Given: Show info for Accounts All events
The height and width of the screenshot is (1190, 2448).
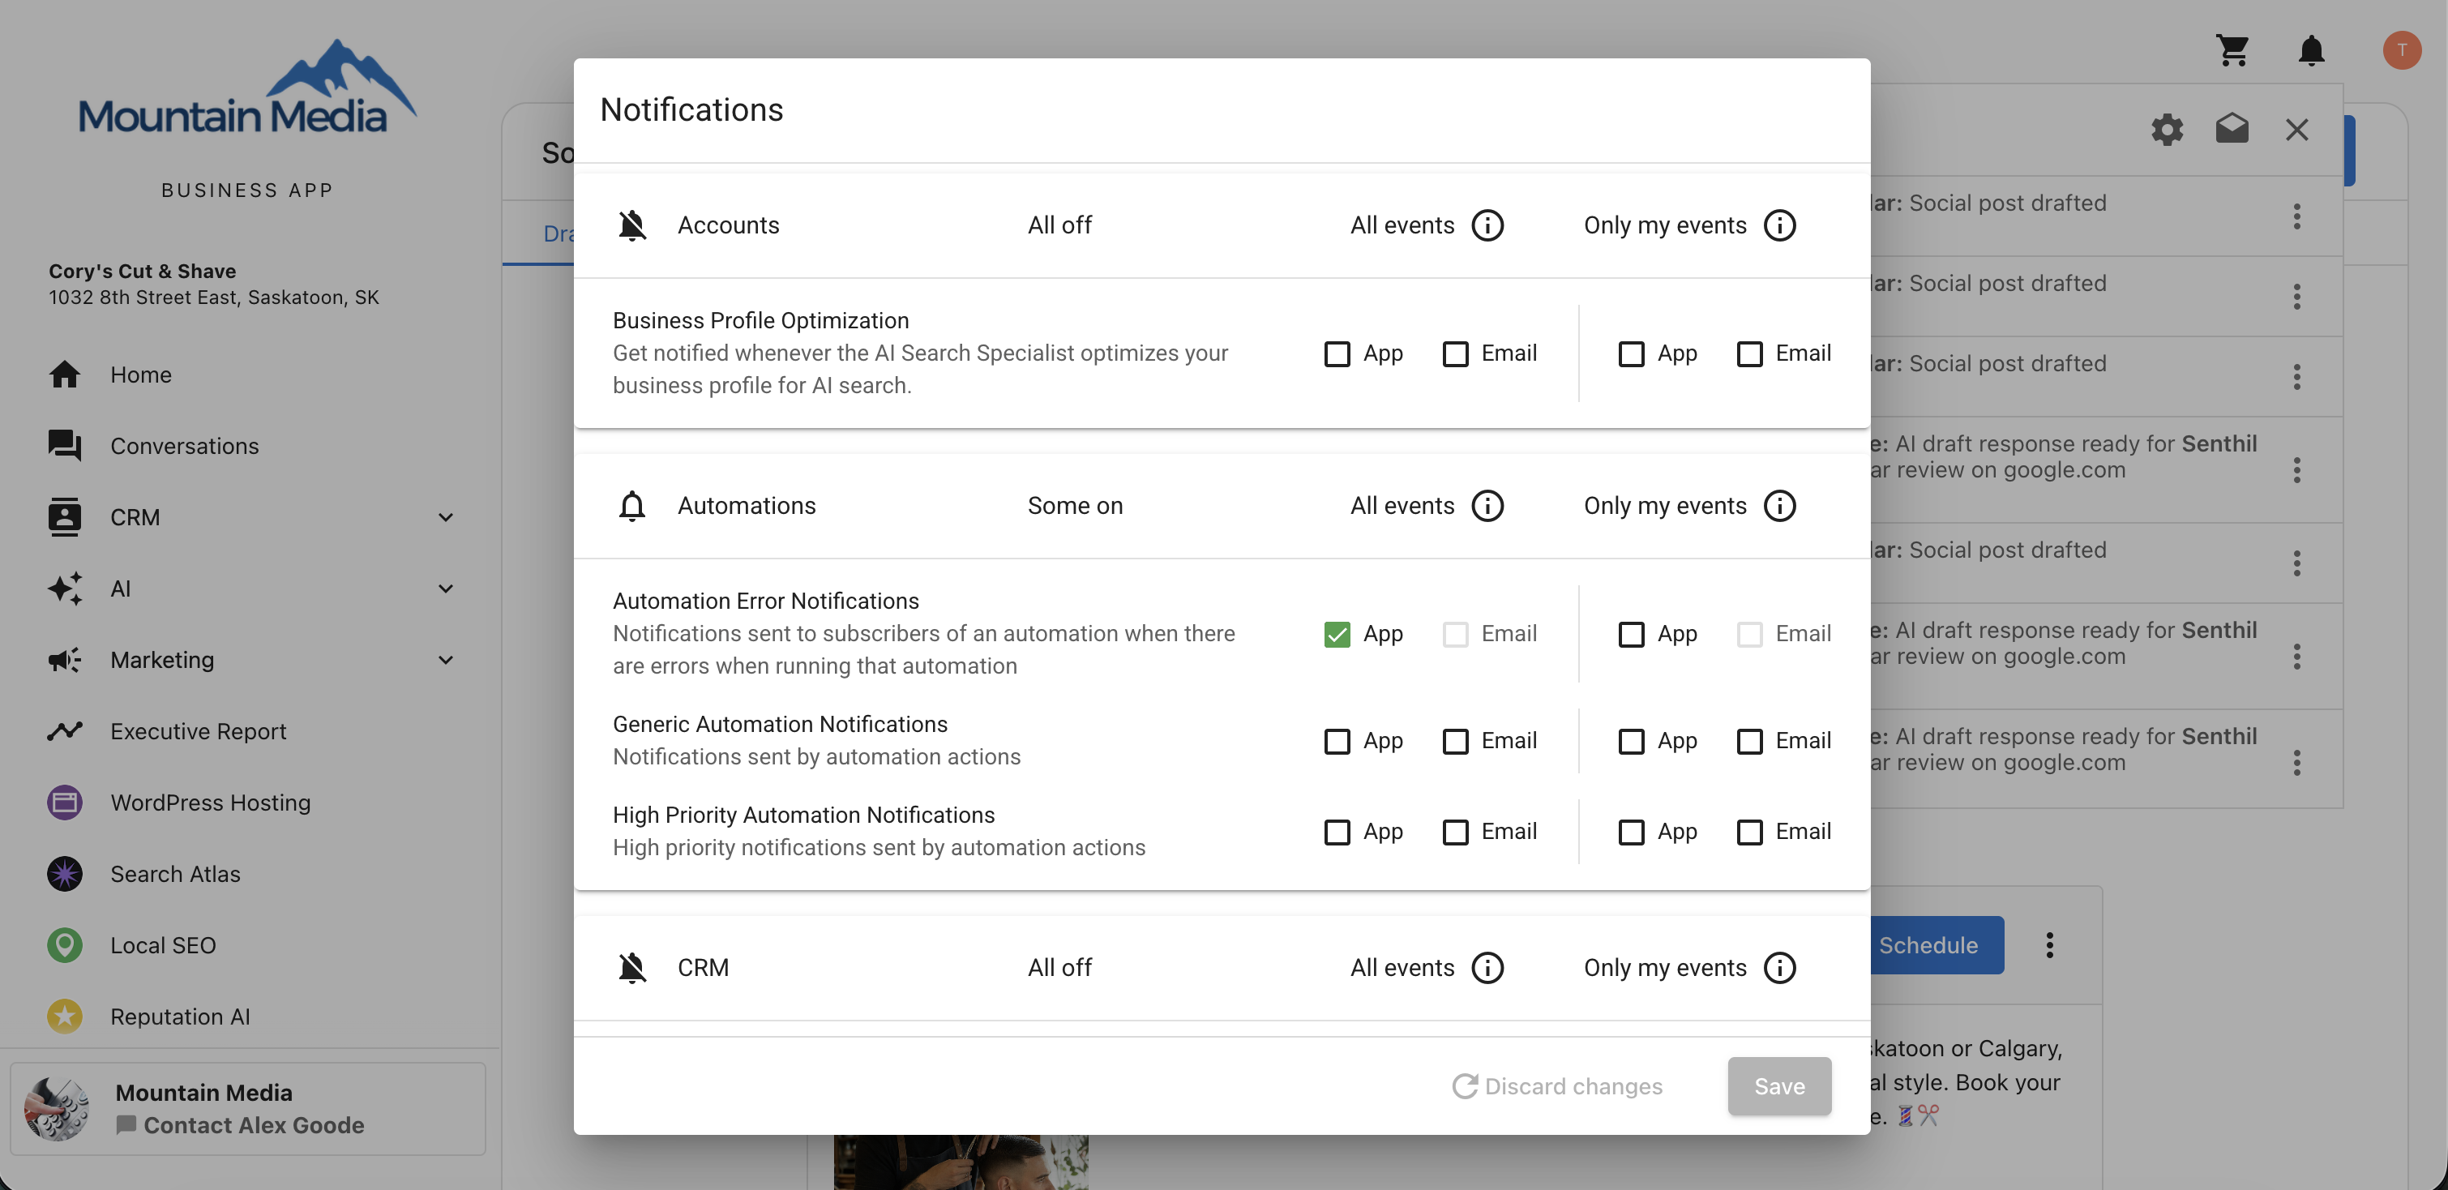Looking at the screenshot, I should point(1487,225).
